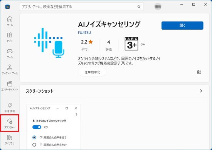
Task: Open the app screenshot thumbnail
Action: (x=54, y=127)
